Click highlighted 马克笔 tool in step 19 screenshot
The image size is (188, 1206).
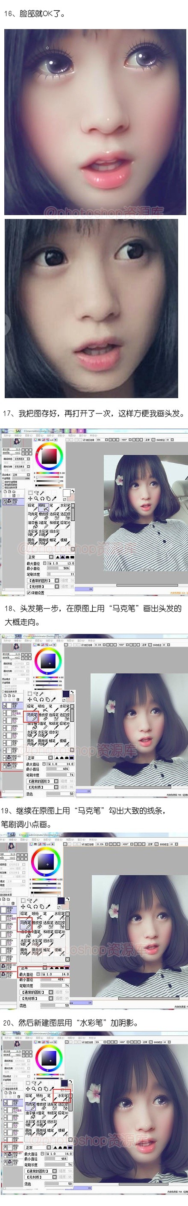(x=25, y=925)
